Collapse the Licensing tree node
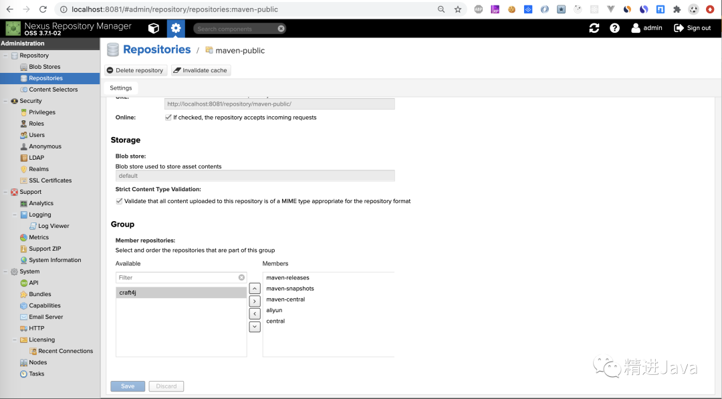 15,340
